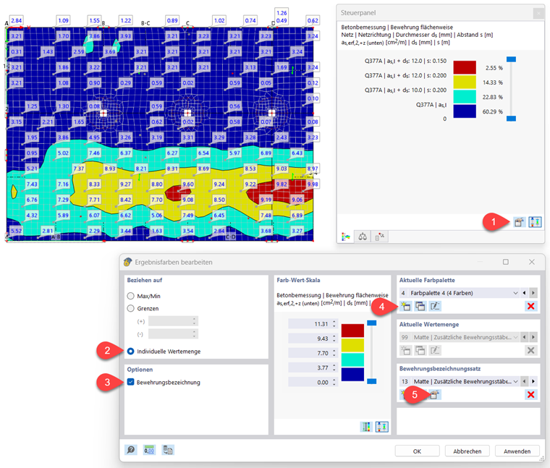Click the third footer icon beside 0.00
The height and width of the screenshot is (468, 550).
[168, 450]
